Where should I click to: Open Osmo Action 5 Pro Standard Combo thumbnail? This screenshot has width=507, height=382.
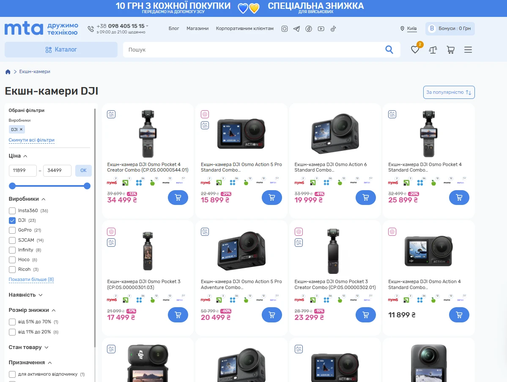coord(241,134)
